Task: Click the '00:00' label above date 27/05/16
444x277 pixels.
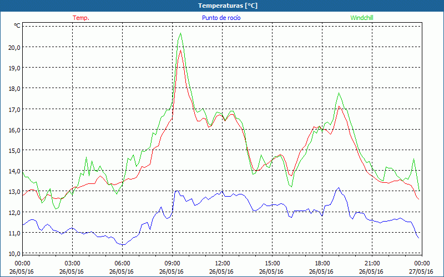Action: (x=422, y=264)
